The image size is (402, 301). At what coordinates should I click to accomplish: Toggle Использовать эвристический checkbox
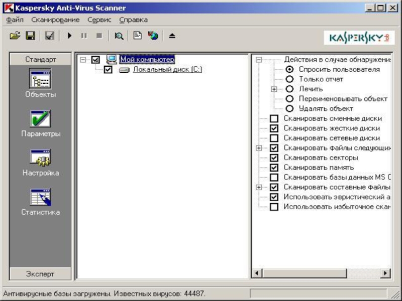point(274,197)
